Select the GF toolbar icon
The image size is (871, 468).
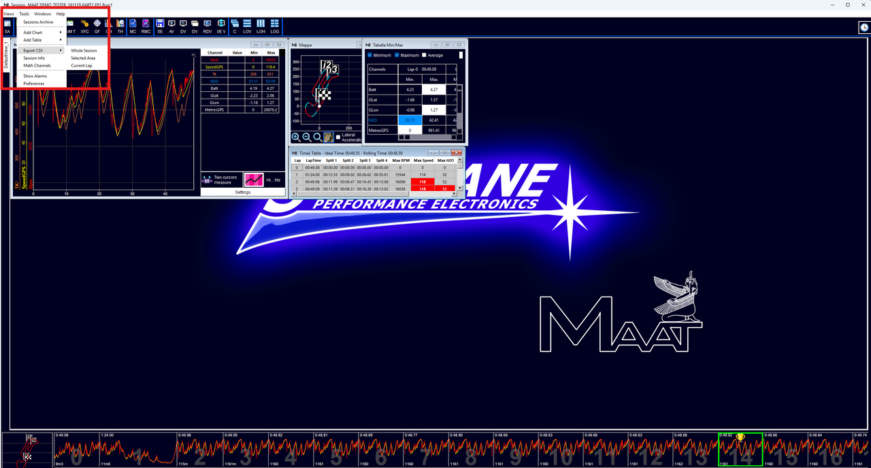pyautogui.click(x=97, y=27)
